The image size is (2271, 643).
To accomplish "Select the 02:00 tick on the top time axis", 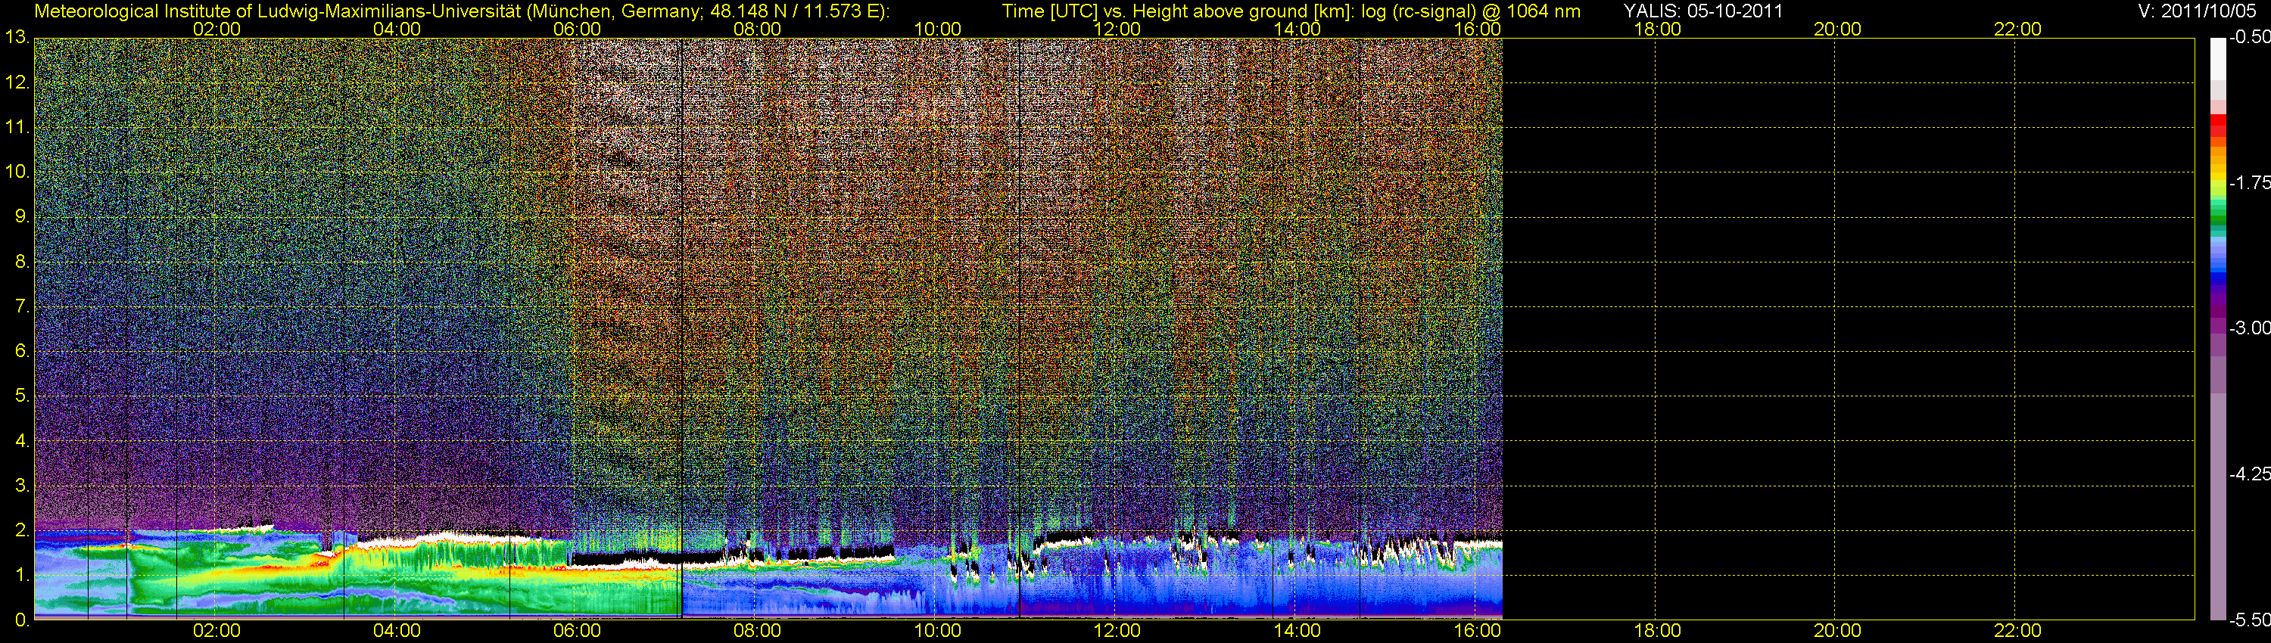I will [x=217, y=29].
